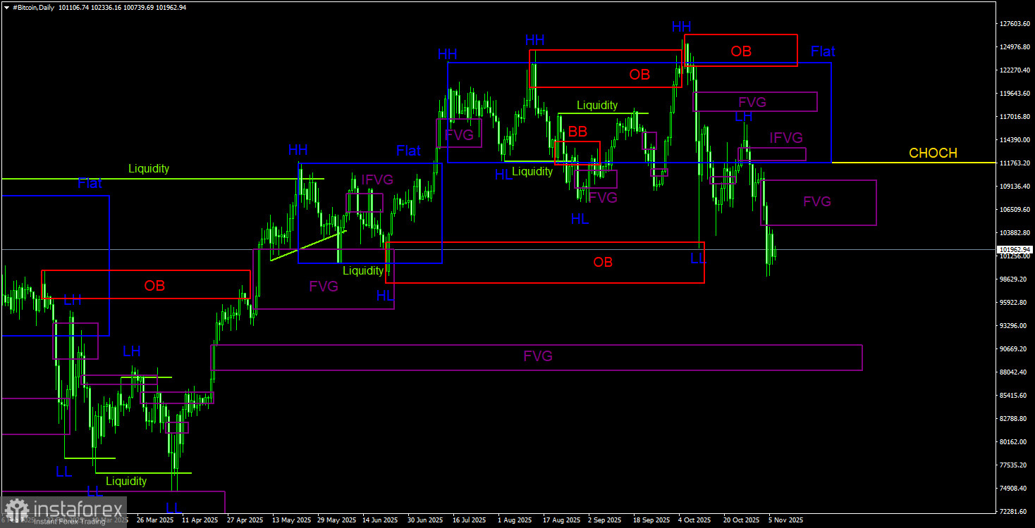
Task: Click the price axis value 103882.80
Action: click(x=1015, y=233)
